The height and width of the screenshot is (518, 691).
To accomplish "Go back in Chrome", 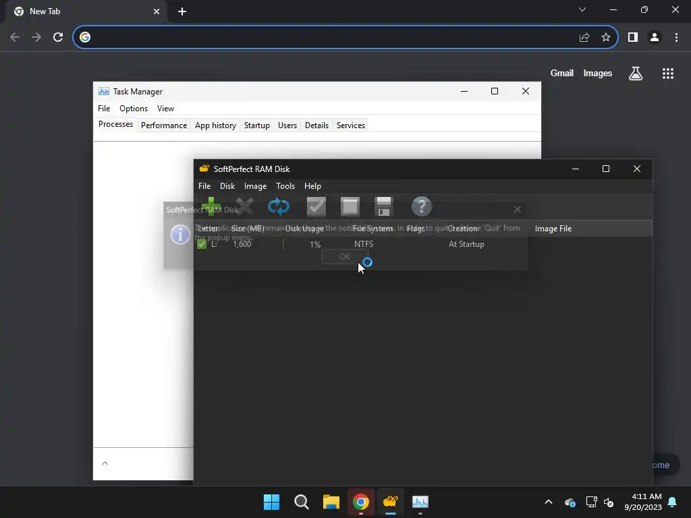I will tap(15, 37).
